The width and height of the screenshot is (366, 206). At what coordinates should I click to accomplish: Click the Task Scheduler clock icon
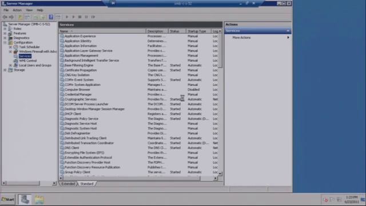(x=15, y=47)
